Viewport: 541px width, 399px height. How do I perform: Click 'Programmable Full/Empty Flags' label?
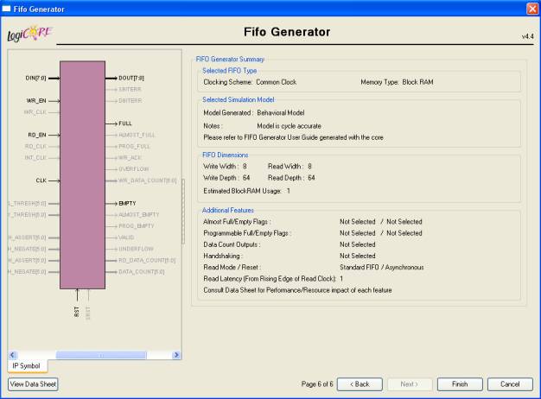(247, 233)
